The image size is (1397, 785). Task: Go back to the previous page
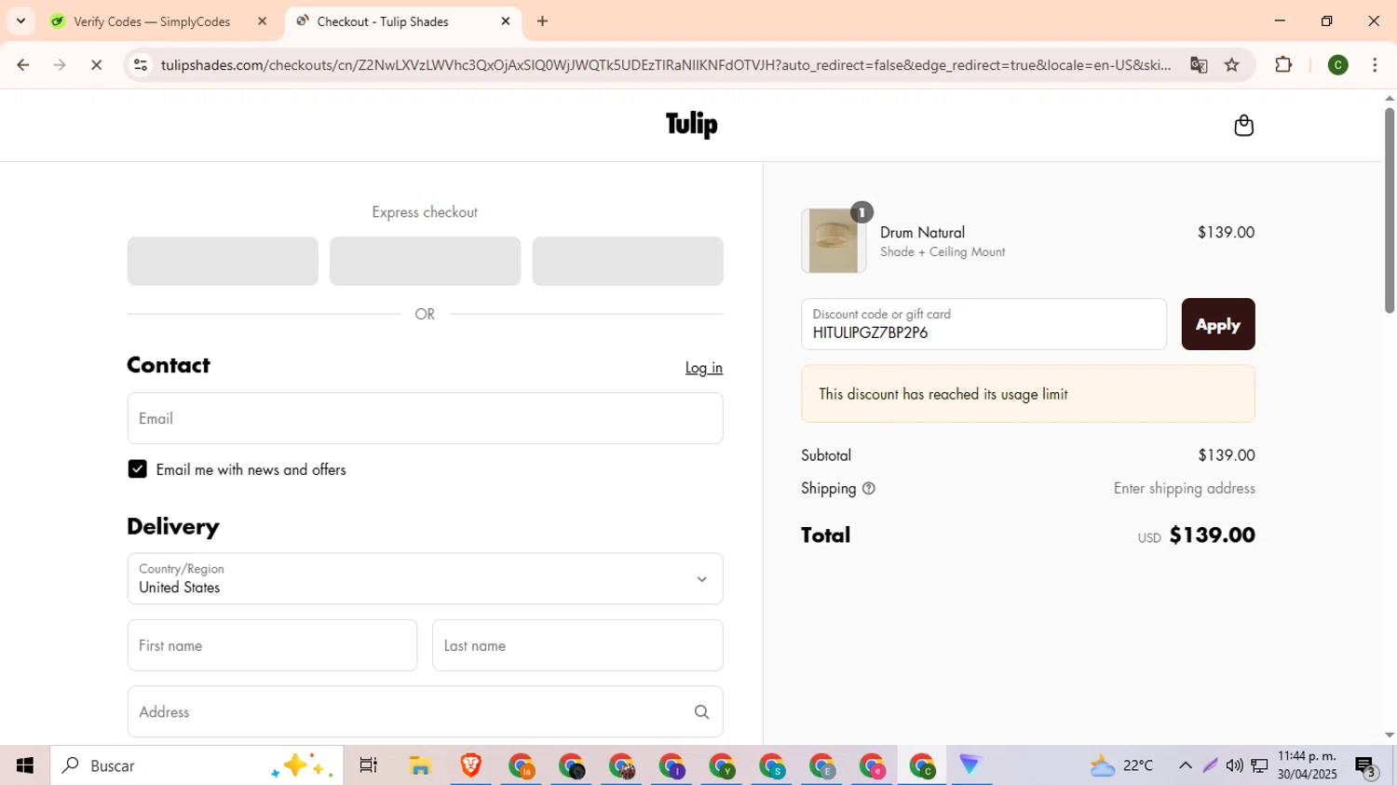click(x=23, y=65)
